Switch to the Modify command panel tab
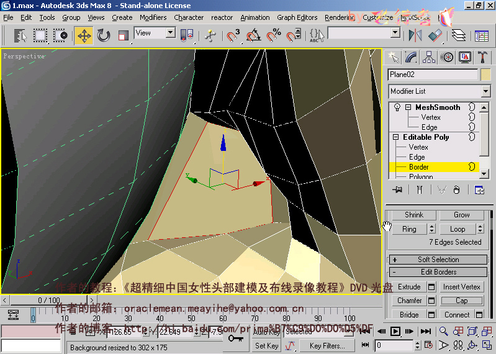Image resolution: width=496 pixels, height=354 pixels. [x=411, y=58]
